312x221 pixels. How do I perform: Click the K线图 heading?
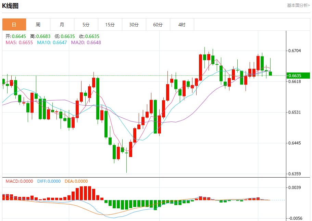click(10, 6)
